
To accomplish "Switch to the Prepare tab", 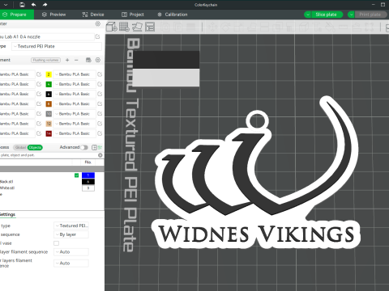I will [17, 15].
